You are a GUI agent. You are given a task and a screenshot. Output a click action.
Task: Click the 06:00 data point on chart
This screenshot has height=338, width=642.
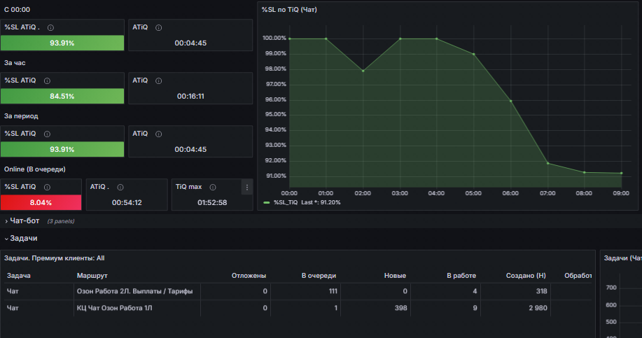coord(510,101)
